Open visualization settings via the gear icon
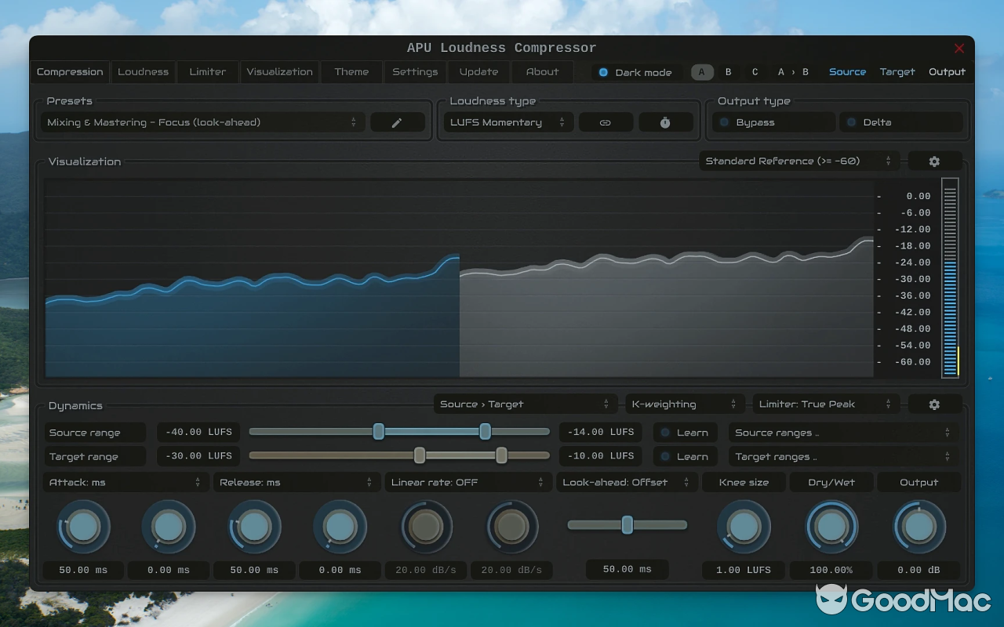This screenshot has height=627, width=1004. pyautogui.click(x=934, y=161)
